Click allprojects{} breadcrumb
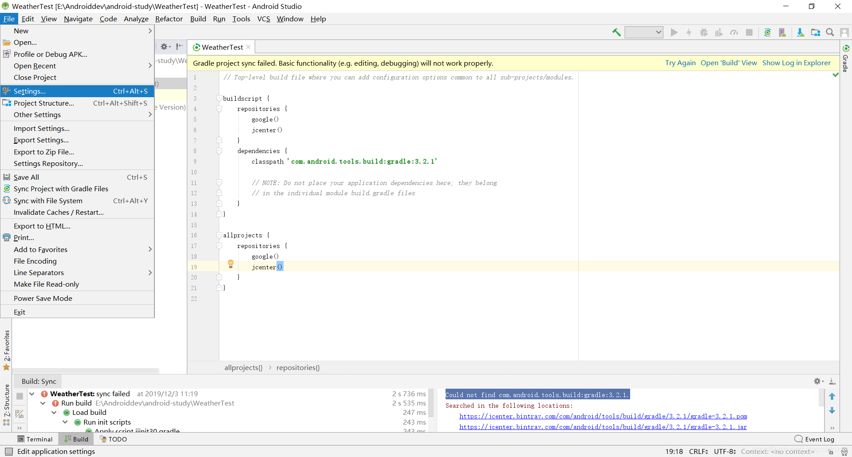Screen dimensions: 852x457 (243, 367)
